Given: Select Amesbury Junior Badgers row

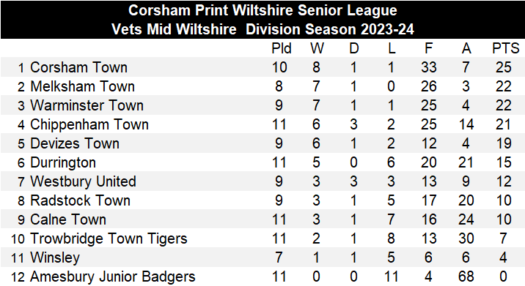Looking at the screenshot, I should point(262,276).
